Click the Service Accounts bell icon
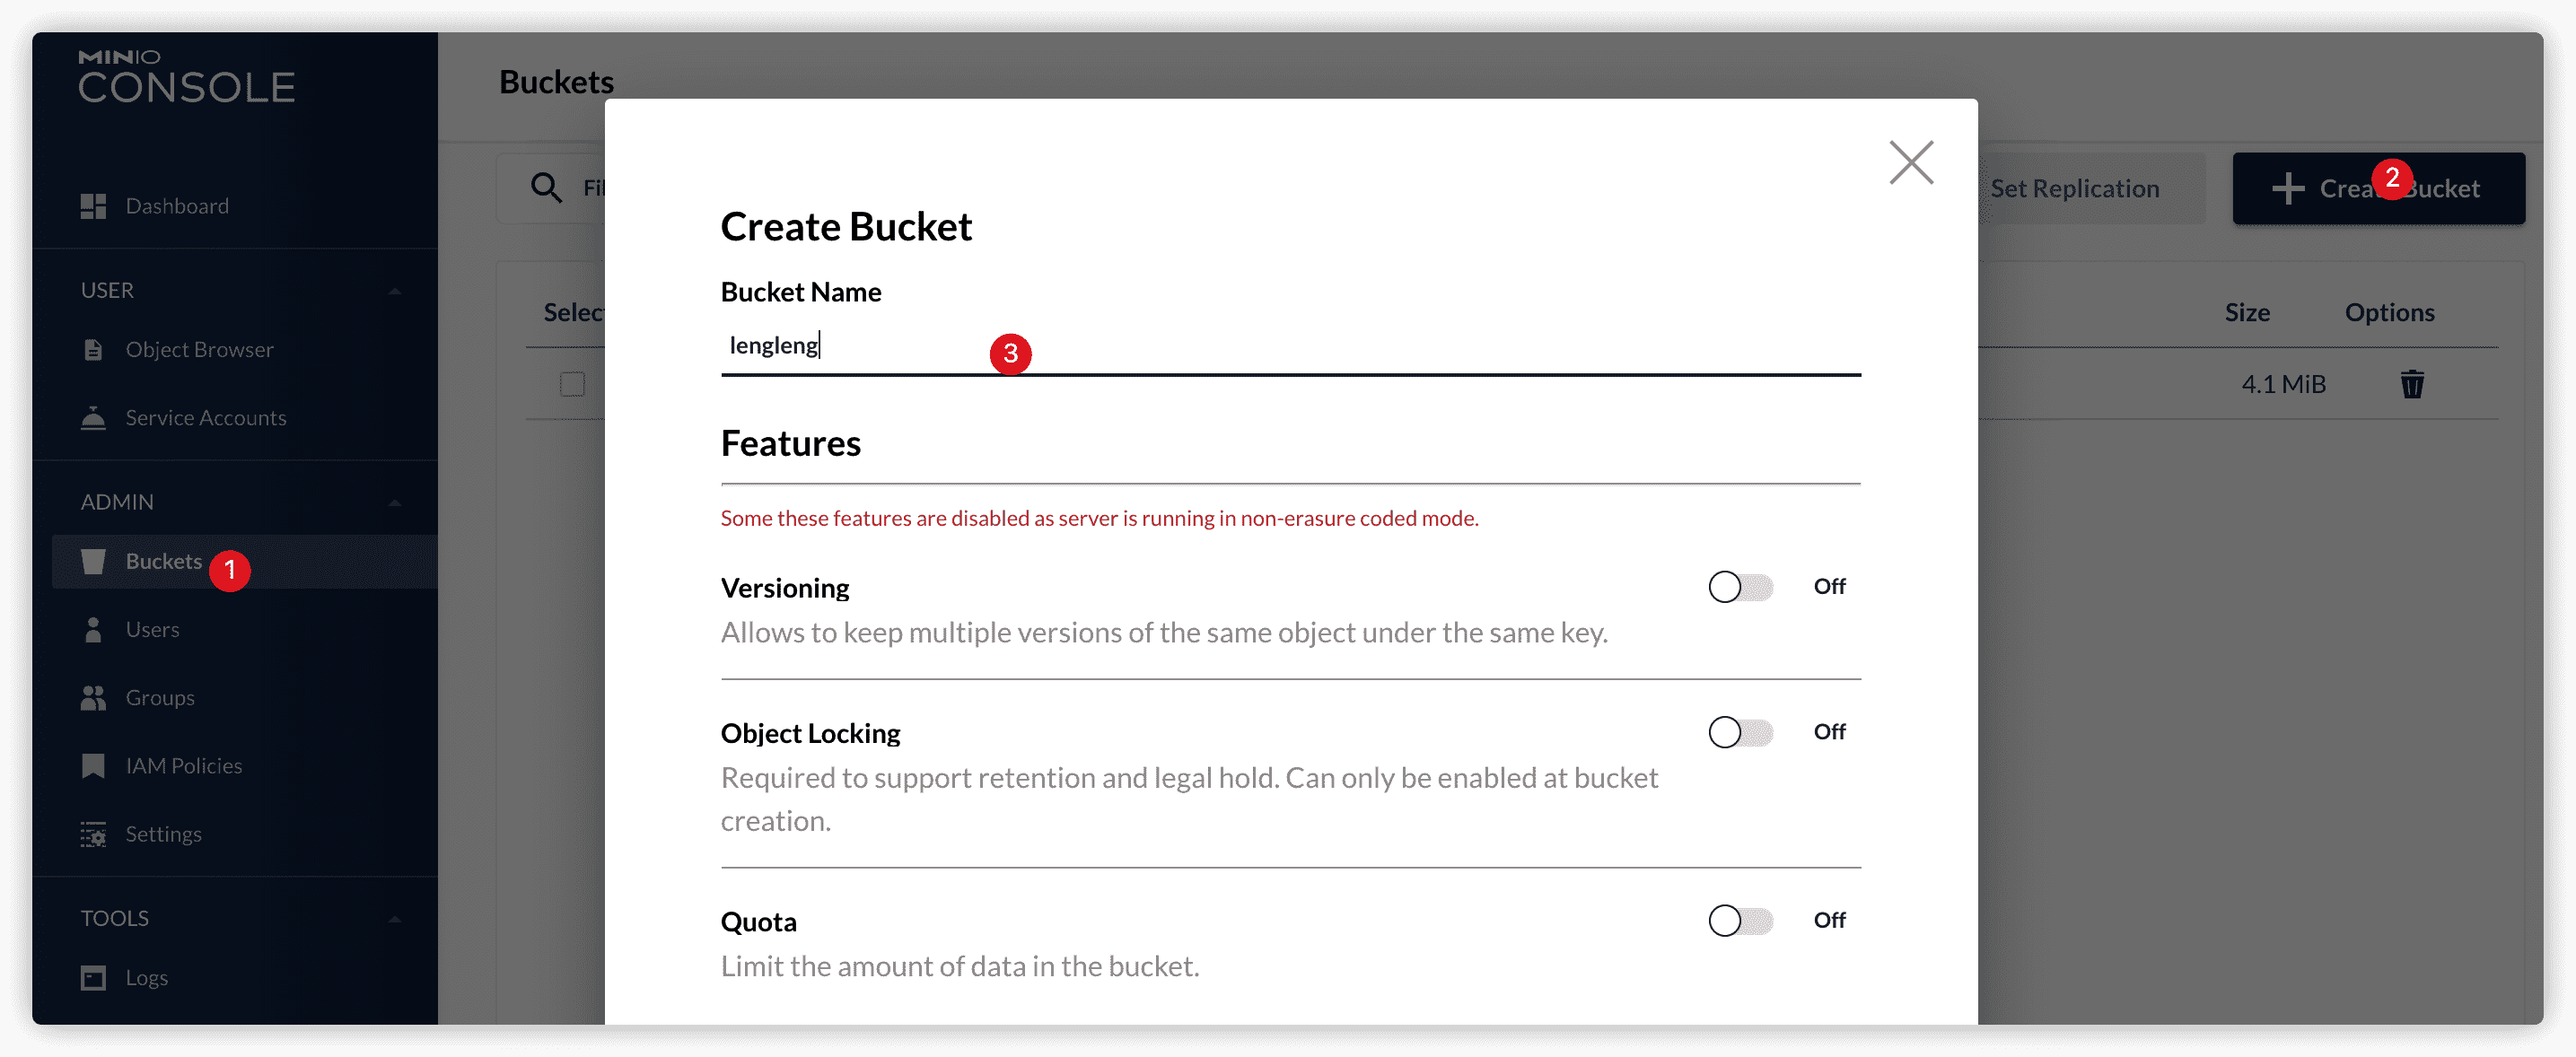This screenshot has width=2576, height=1057. 93,418
